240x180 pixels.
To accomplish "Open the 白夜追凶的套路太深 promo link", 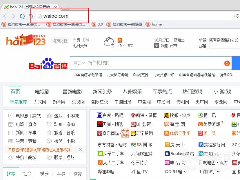I will [39, 150].
